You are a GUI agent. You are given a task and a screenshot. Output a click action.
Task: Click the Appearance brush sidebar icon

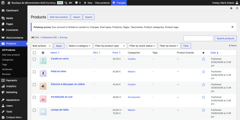coord(3,100)
